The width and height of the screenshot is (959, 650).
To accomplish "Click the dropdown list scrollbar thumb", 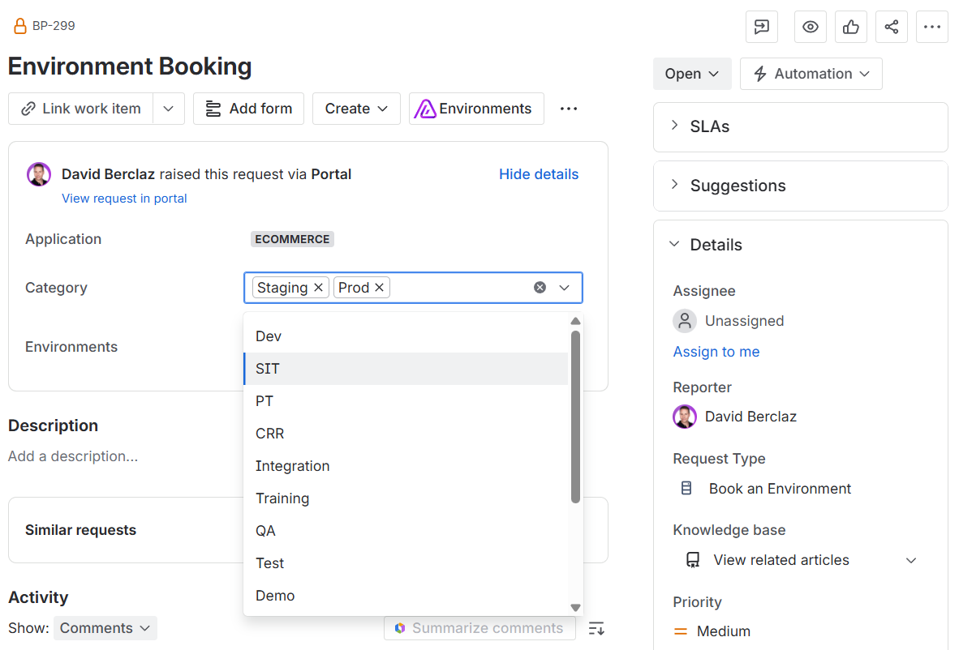I will [575, 417].
